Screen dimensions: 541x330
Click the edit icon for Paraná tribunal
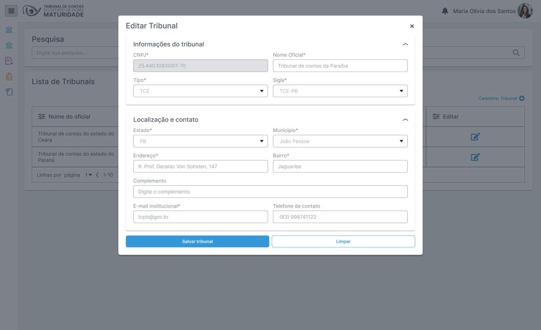pos(475,157)
